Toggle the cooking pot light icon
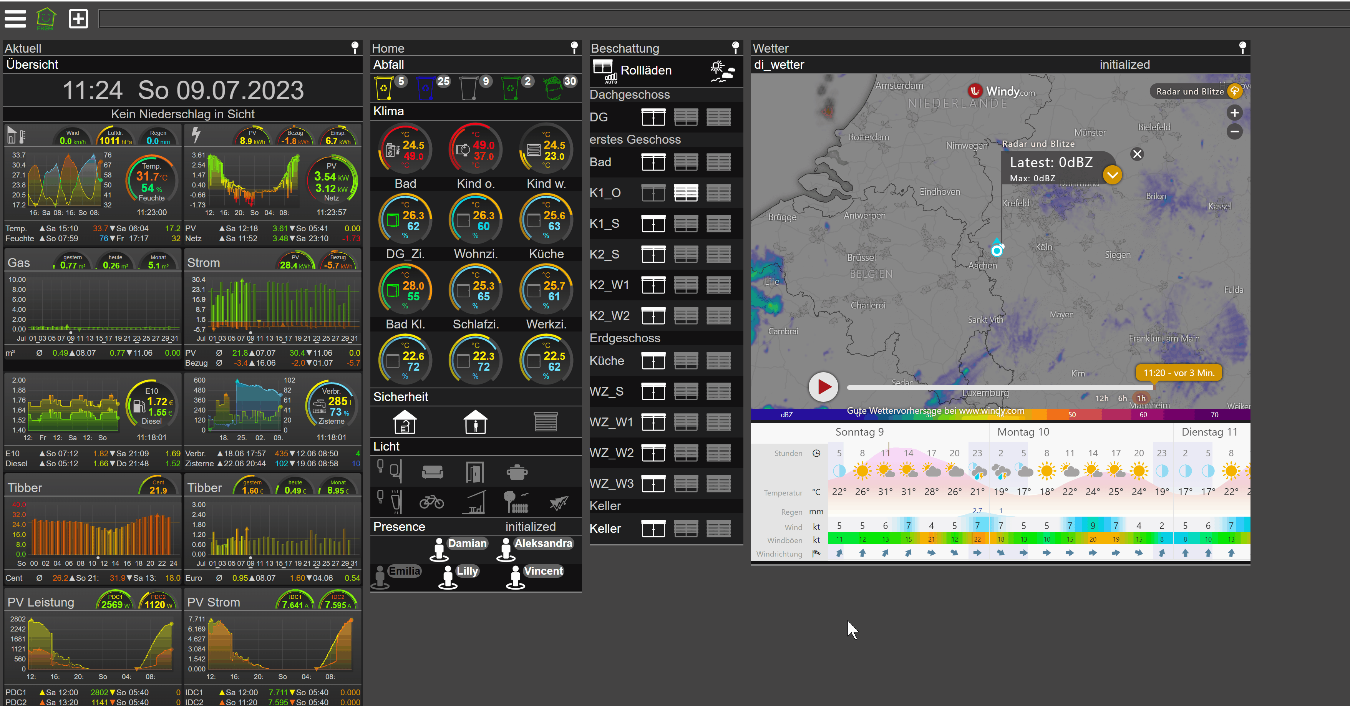Image resolution: width=1350 pixels, height=706 pixels. (517, 472)
